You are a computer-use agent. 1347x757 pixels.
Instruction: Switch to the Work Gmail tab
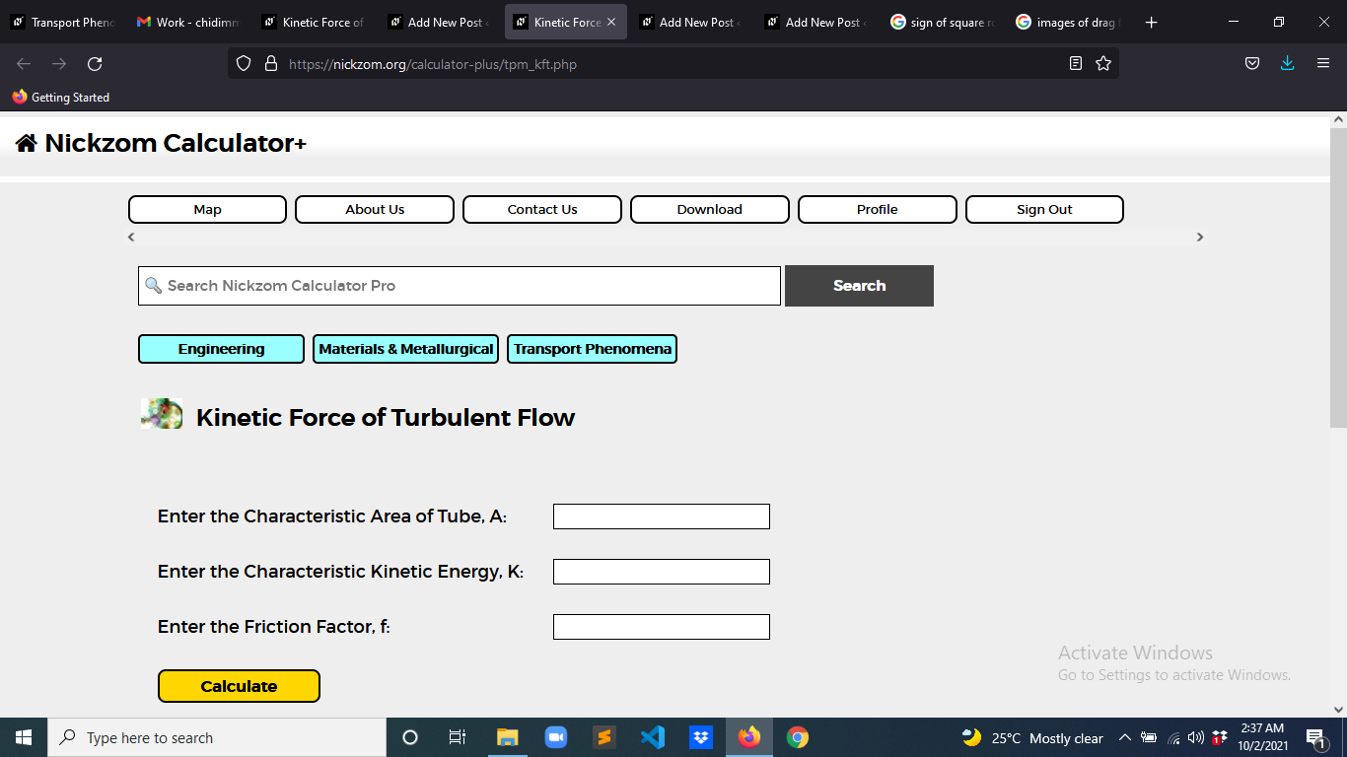click(187, 22)
